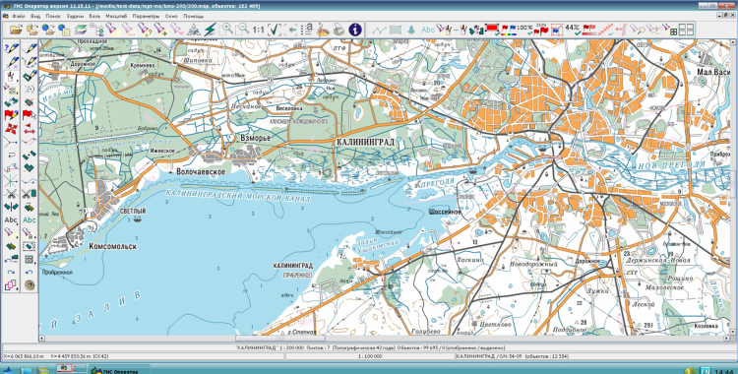Screen dimensions: 738x374
Task: Open the blue info circle icon
Action: pos(355,30)
